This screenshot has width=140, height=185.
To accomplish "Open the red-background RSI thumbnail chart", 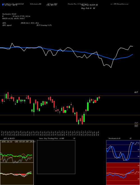I will coord(123,174).
